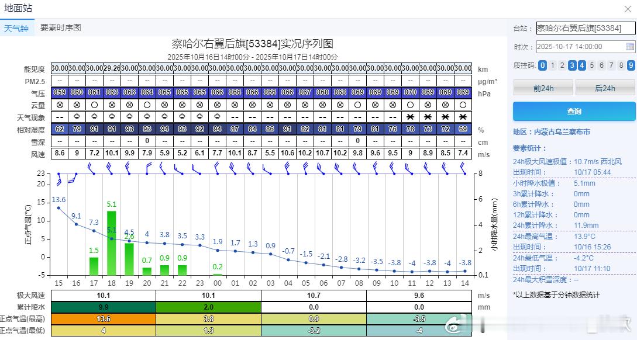This screenshot has width=637, height=340.
Task: Select the 1.5 mm precipitation bar at hour 17
Action: tap(94, 266)
